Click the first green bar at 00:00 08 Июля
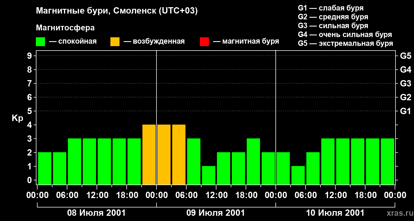Viewport: 414px width, 221px height. [x=45, y=168]
